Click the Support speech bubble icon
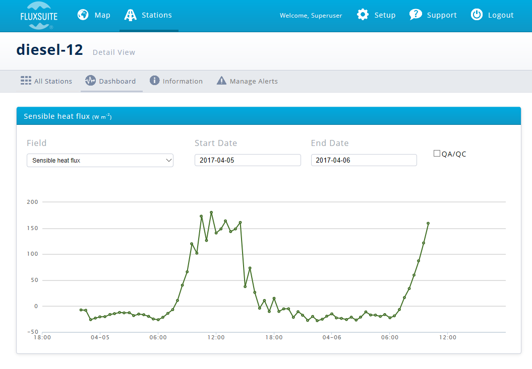Viewport: 532px width, 369px height. coord(416,15)
